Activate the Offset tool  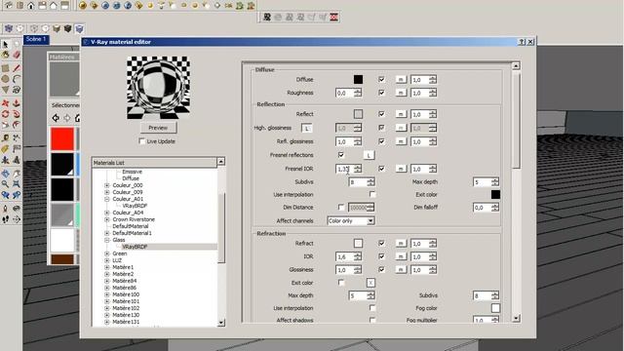tap(17, 125)
